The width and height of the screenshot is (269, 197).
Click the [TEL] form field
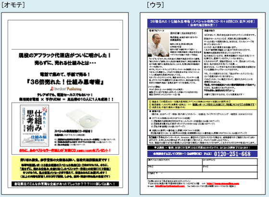[x=175, y=169]
